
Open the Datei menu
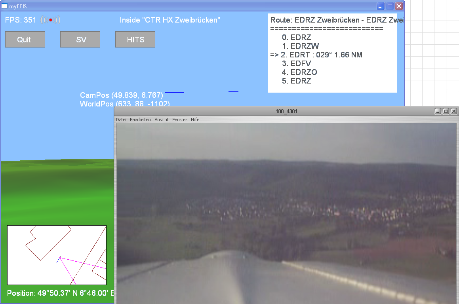pos(121,120)
